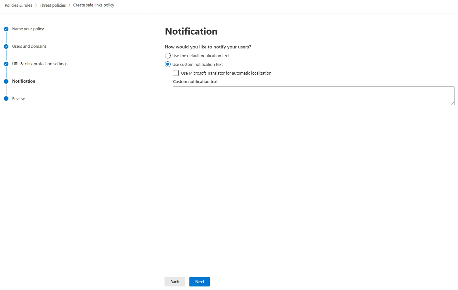Open the Policies & rules breadcrumb link
The image size is (458, 290).
tap(18, 5)
